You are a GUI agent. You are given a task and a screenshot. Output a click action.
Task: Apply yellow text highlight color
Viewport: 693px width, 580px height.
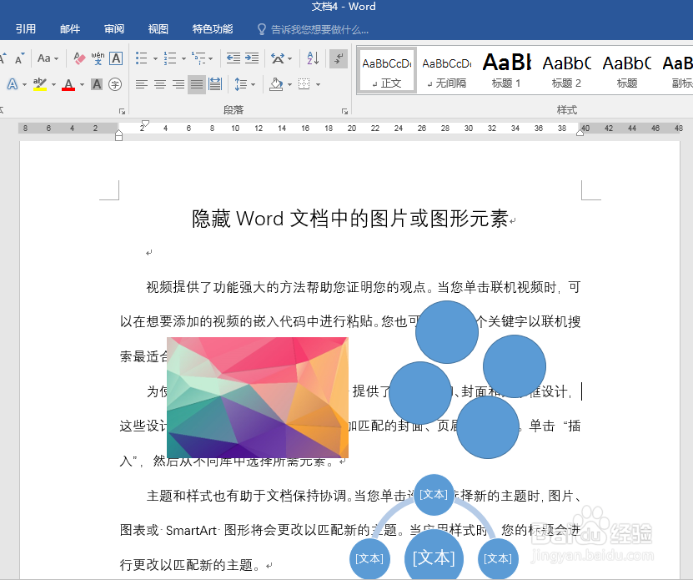[40, 84]
